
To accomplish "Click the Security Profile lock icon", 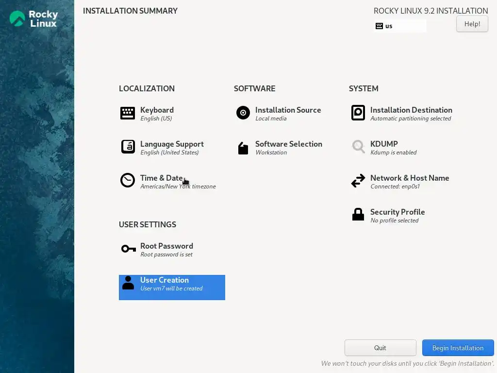I will coord(358,214).
